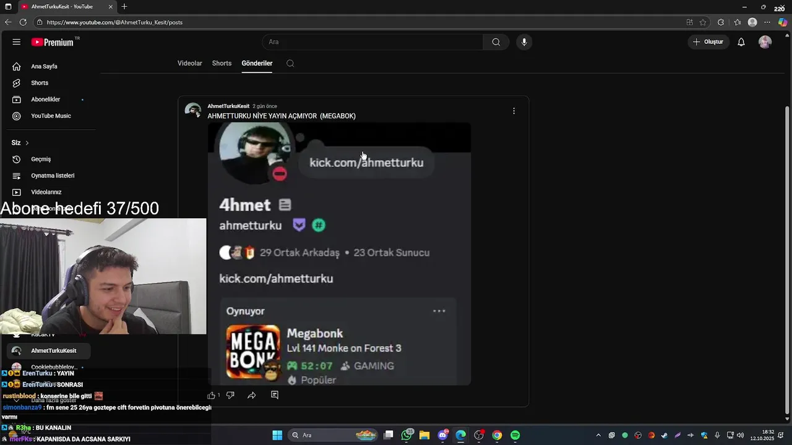Open the Edge browser profile icon
The height and width of the screenshot is (445, 792).
tap(752, 22)
